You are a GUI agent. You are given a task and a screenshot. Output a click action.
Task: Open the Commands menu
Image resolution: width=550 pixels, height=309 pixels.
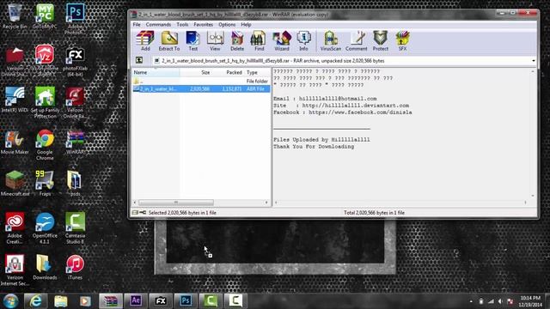(158, 25)
